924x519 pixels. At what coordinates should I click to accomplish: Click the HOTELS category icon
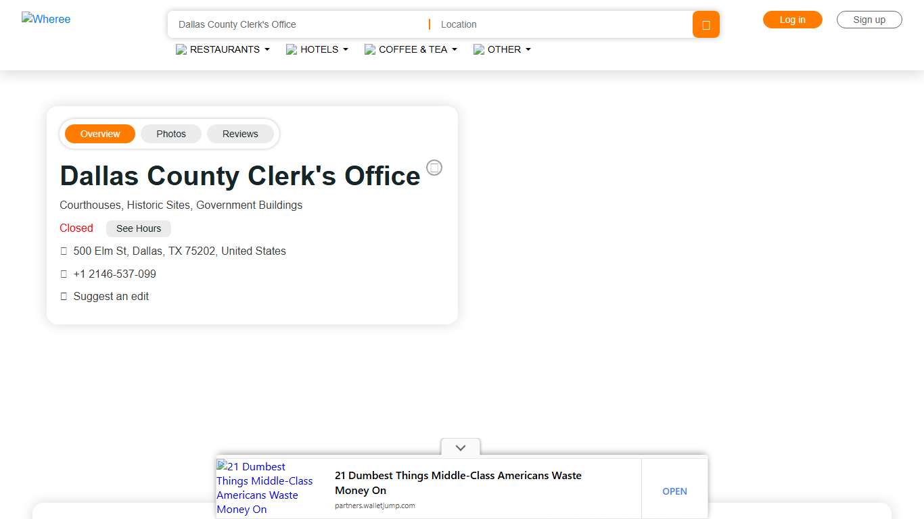pos(291,49)
